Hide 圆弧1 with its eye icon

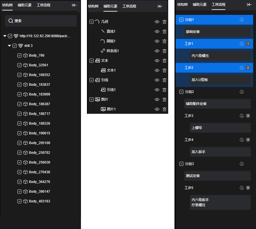[157, 41]
